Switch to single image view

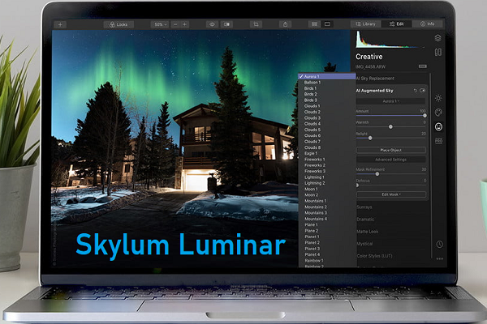coord(327,23)
